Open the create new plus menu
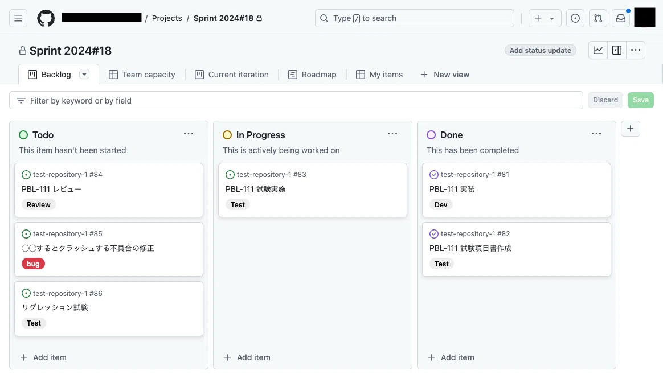Screen dimensions: 663x374 pos(545,18)
